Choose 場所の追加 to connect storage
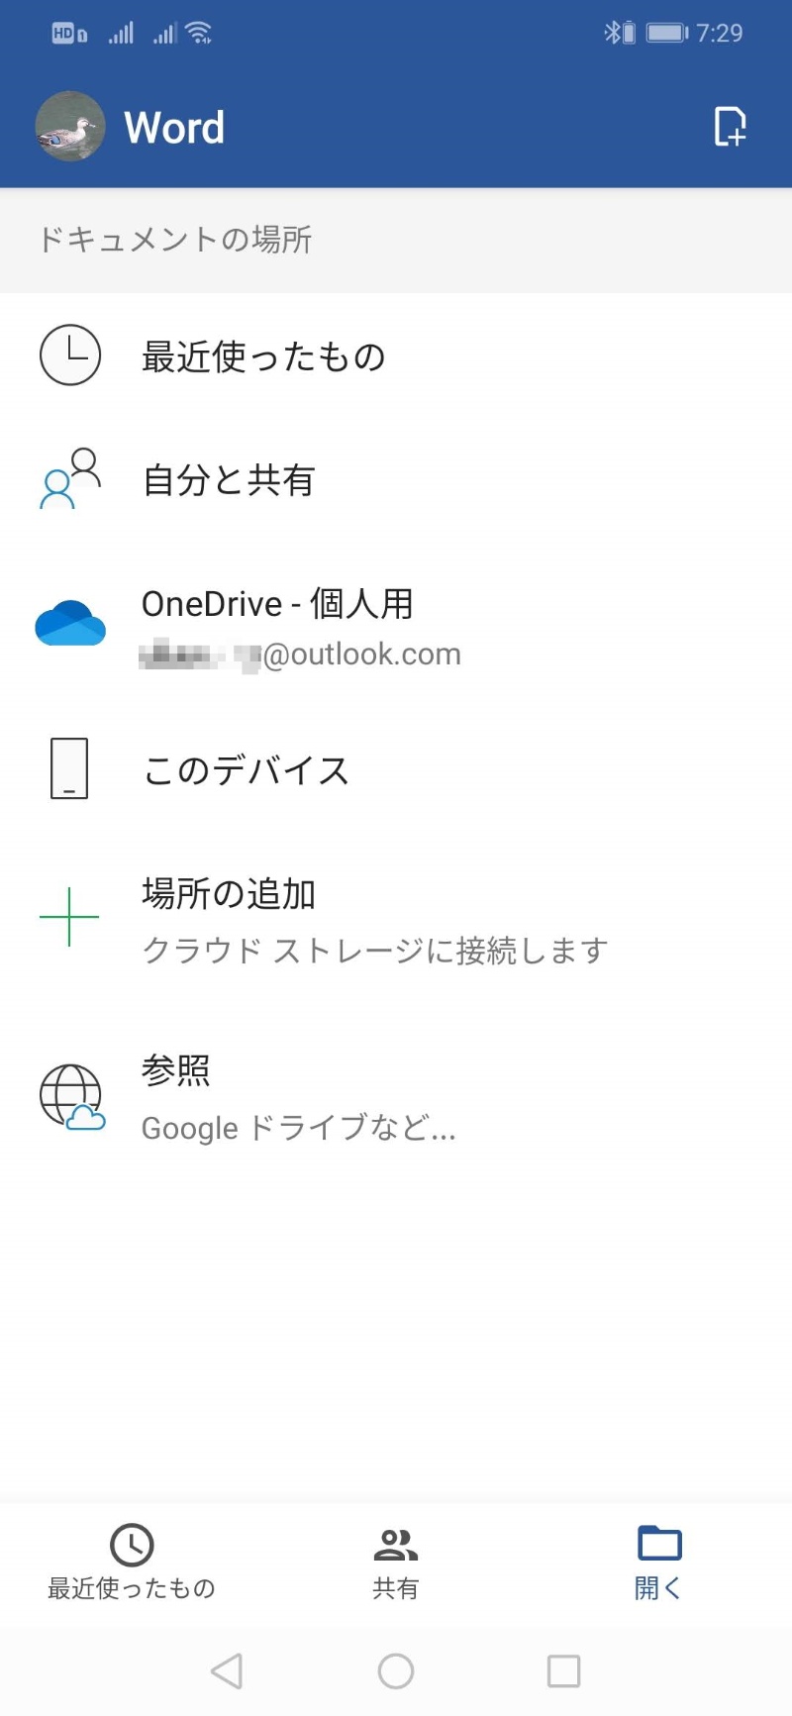This screenshot has width=792, height=1716. click(x=229, y=894)
